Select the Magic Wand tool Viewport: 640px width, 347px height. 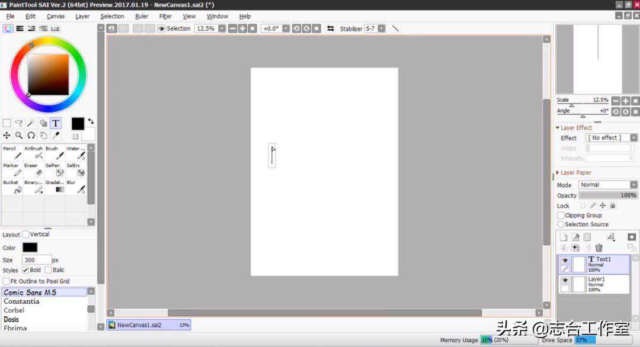coord(31,123)
